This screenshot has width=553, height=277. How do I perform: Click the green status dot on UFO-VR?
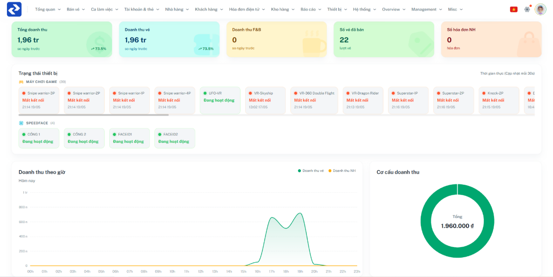pyautogui.click(x=205, y=93)
